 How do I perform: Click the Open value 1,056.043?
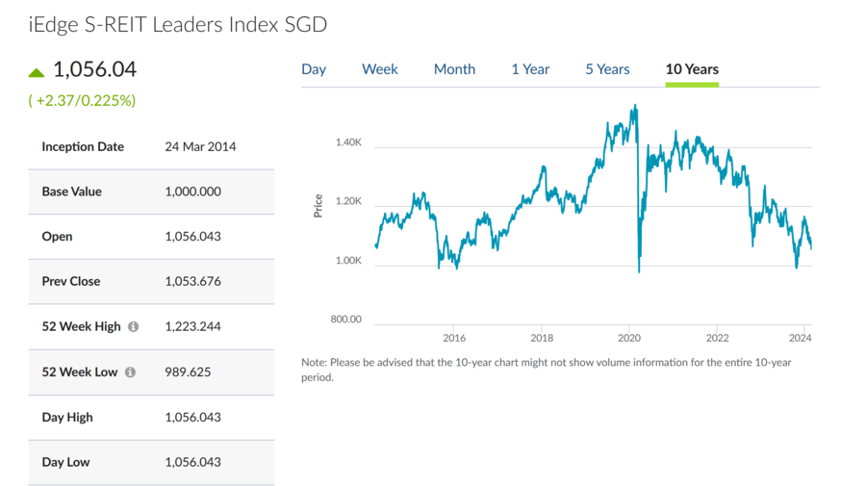click(x=192, y=237)
